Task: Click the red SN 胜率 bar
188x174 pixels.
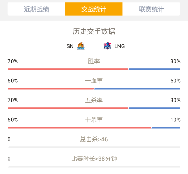Action: point(68,69)
